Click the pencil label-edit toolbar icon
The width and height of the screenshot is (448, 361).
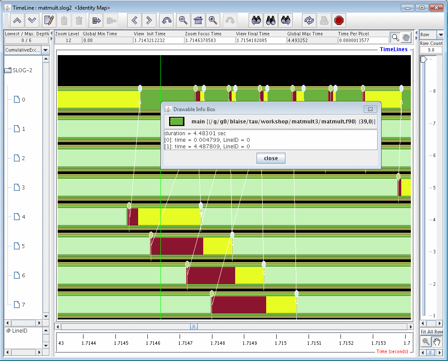[x=49, y=20]
